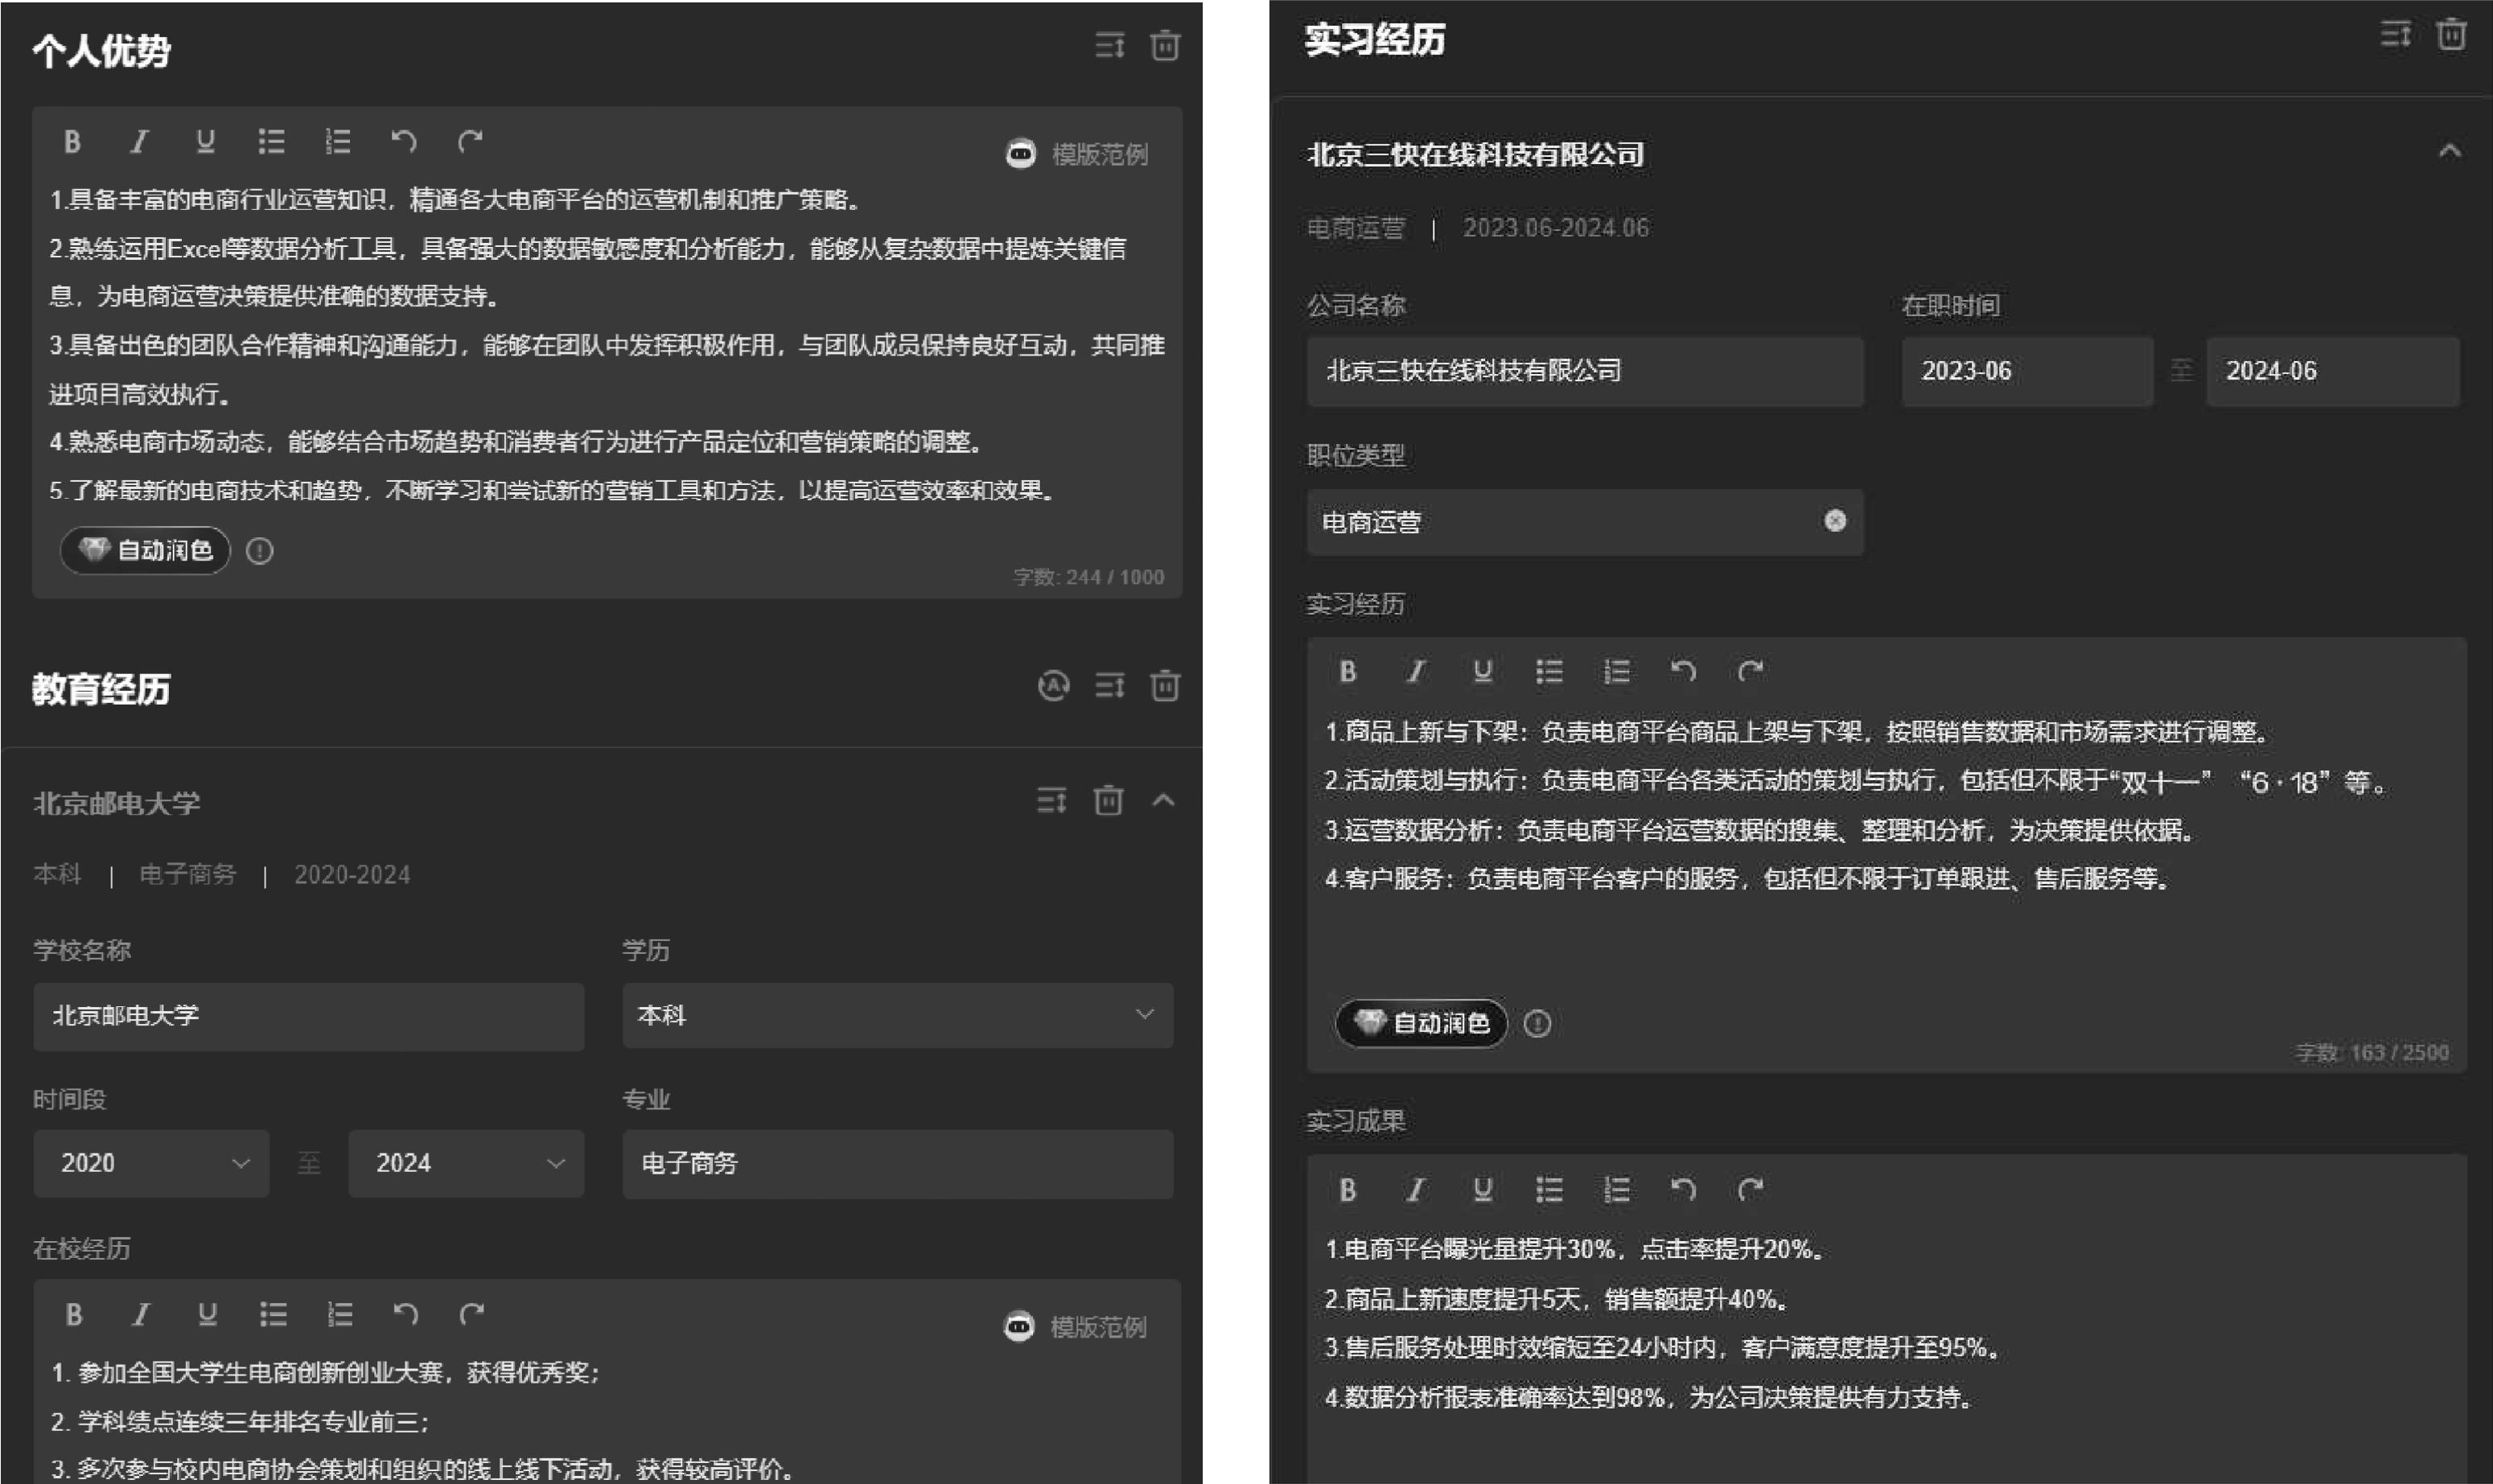
Task: Reorder the 北京邮电大学 entry
Action: [x=1051, y=800]
